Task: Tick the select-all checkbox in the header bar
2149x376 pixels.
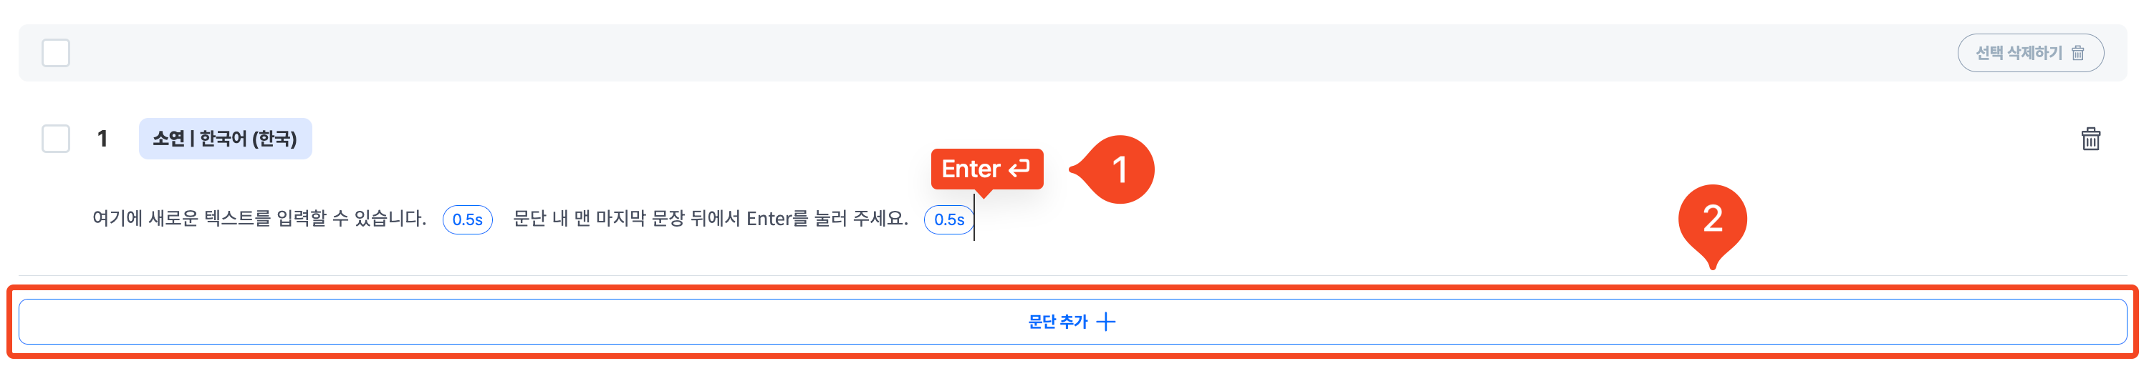Action: [56, 52]
